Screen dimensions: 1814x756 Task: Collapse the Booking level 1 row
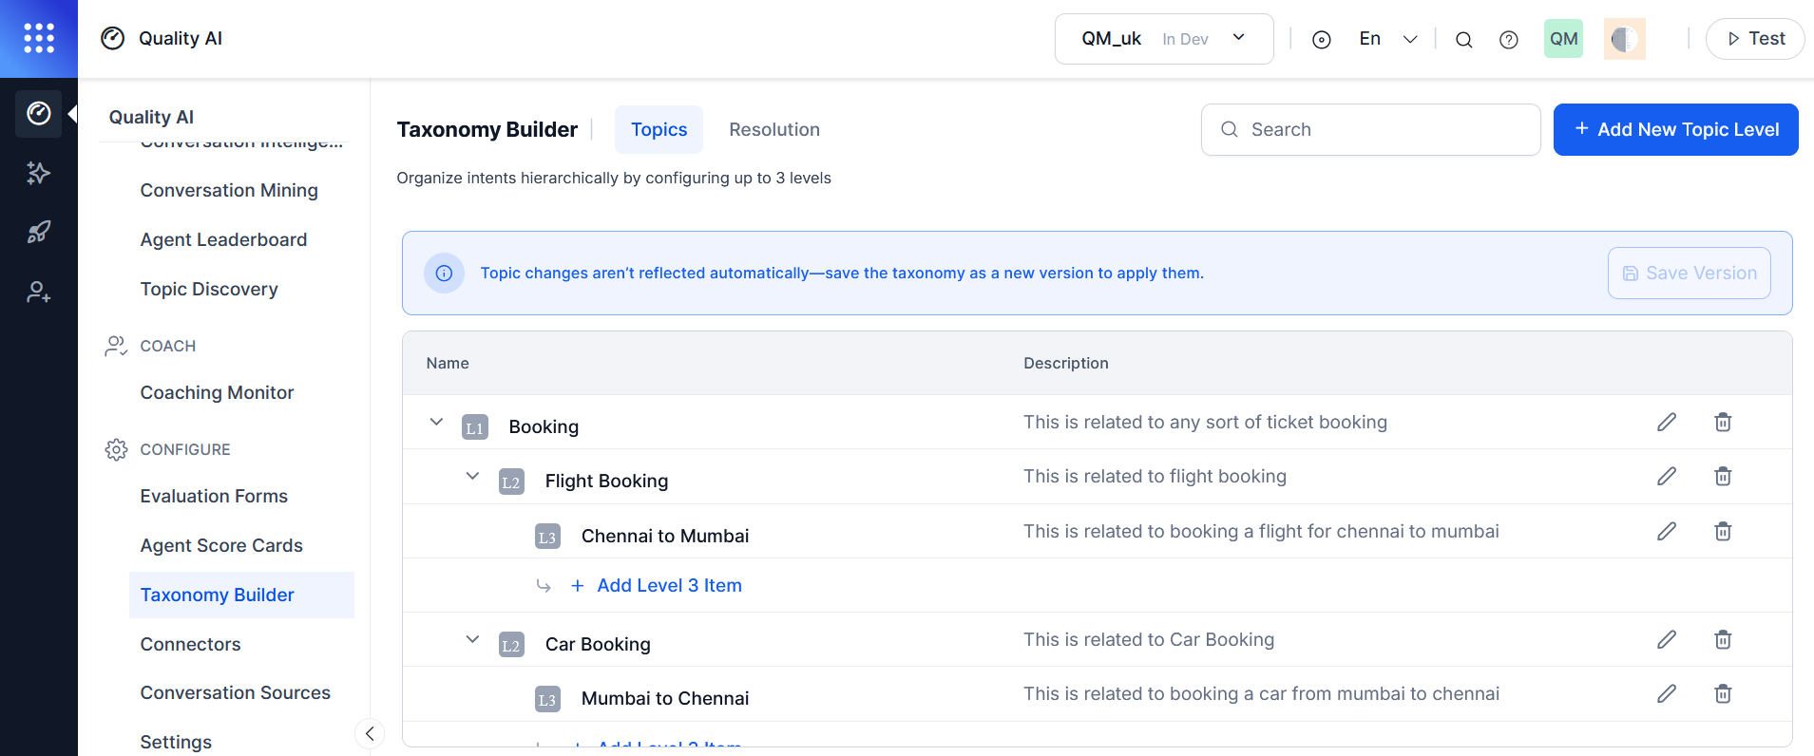[x=436, y=422]
